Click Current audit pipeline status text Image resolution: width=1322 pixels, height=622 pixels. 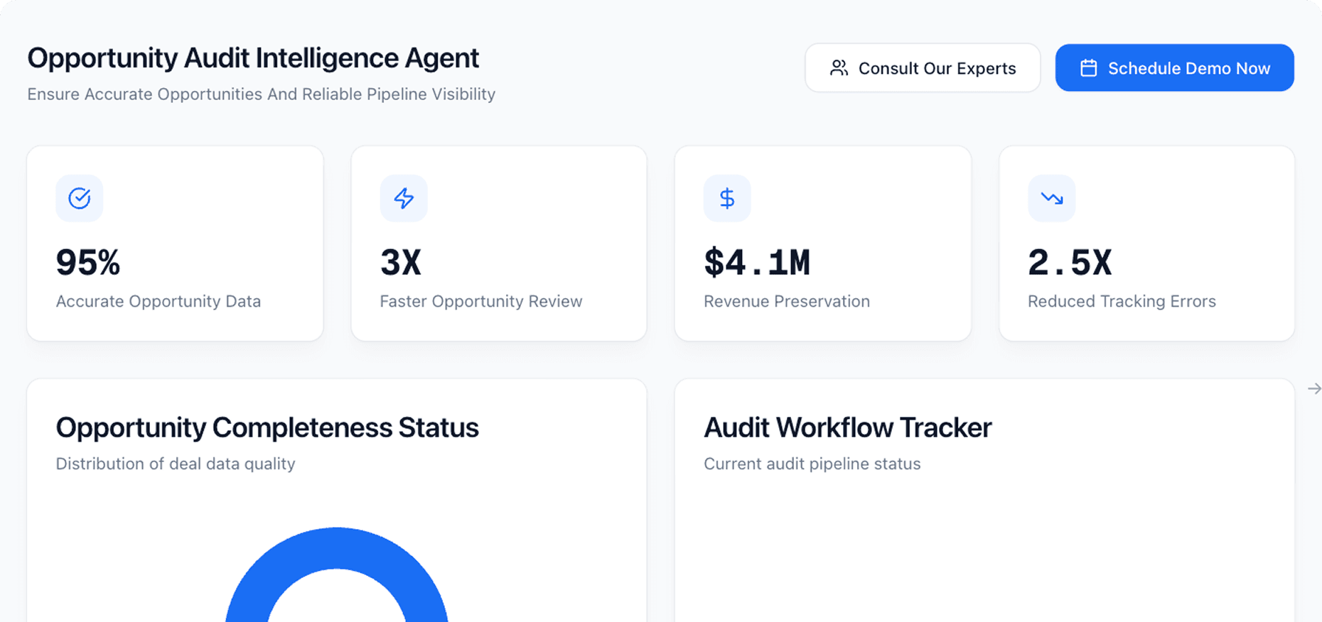[812, 464]
